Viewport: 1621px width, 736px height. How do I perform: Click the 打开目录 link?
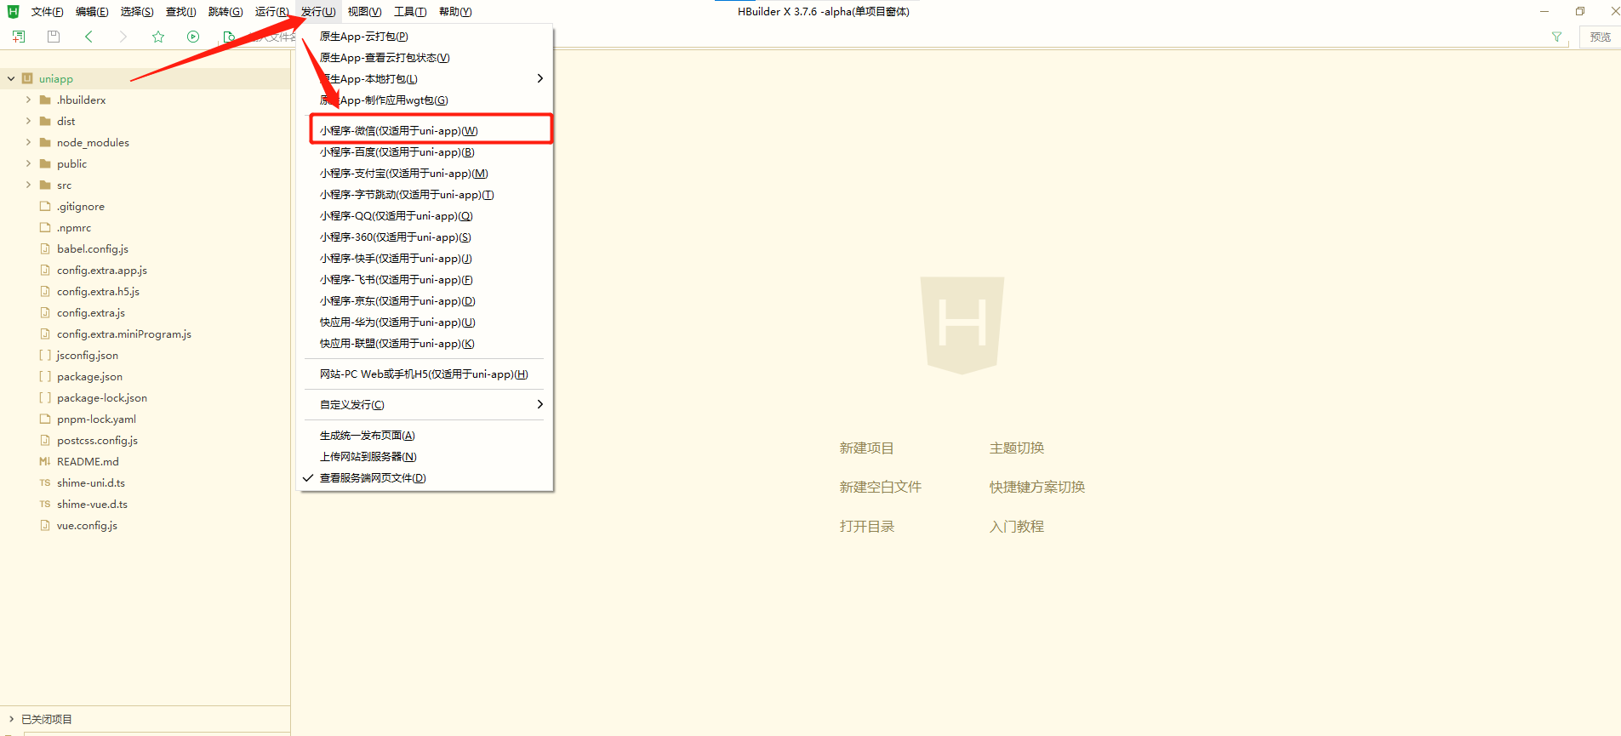point(866,526)
